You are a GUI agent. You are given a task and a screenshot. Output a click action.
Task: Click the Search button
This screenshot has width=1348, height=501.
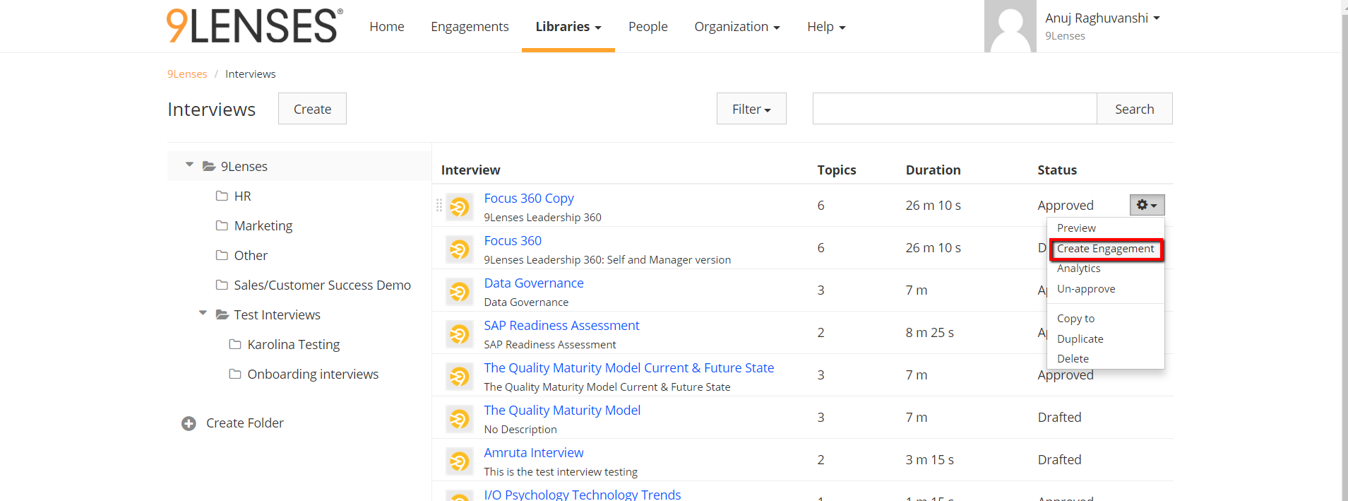1134,109
